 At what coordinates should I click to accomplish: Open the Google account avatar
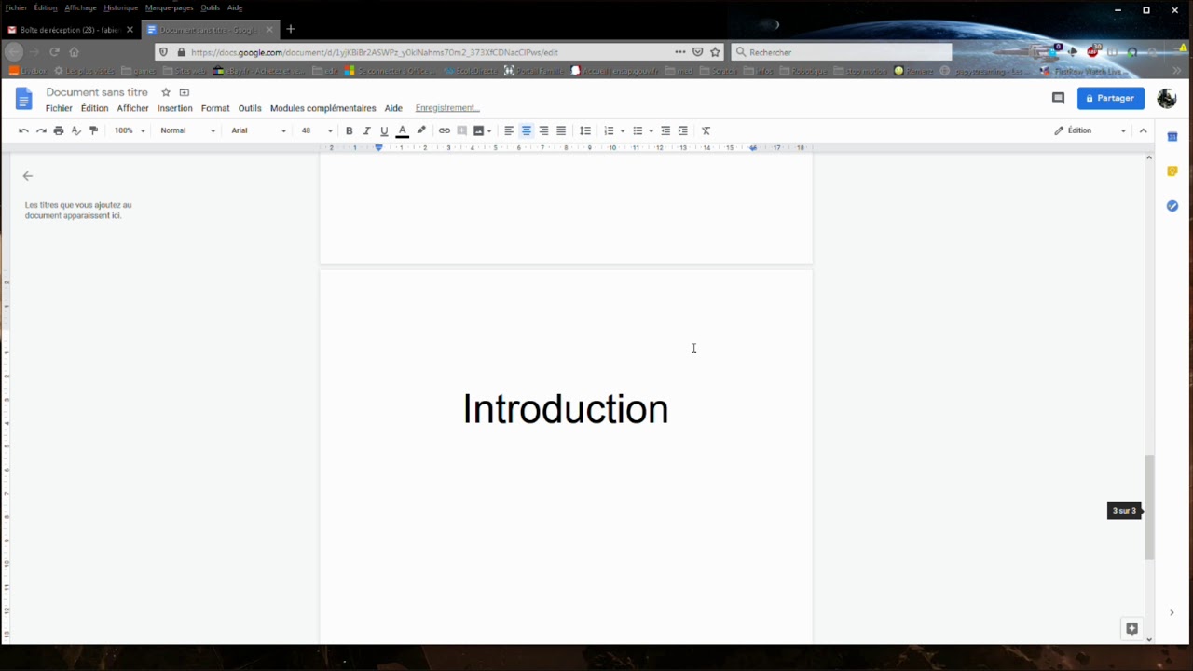click(x=1167, y=98)
